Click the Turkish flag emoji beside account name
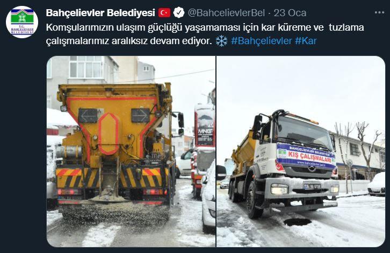This screenshot has height=253, width=390. point(164,13)
